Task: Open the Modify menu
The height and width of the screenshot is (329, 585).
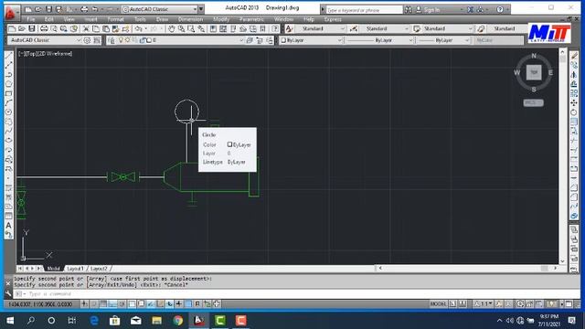Action: 221,19
